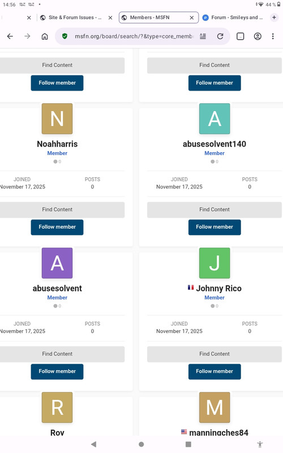Viewport: 283px width, 453px height.
Task: Open the account profile icon
Action: 258,36
